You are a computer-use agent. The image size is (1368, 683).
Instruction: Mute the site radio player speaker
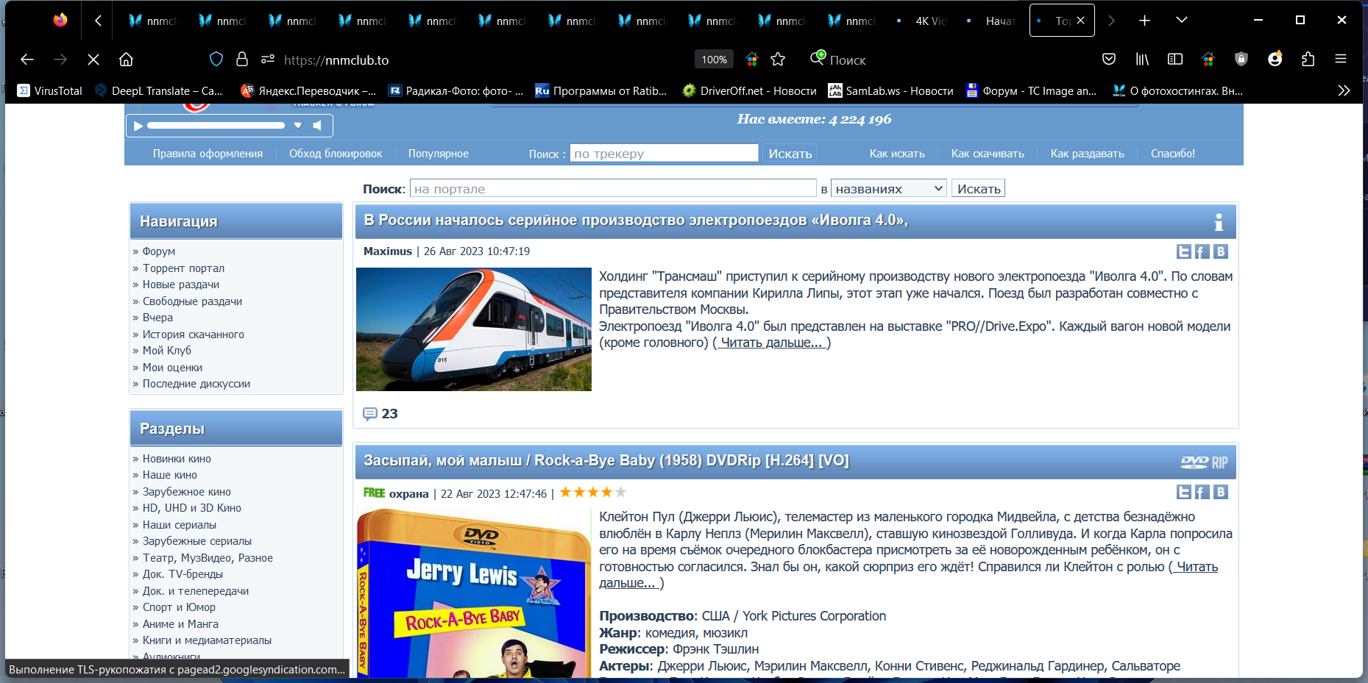tap(318, 126)
